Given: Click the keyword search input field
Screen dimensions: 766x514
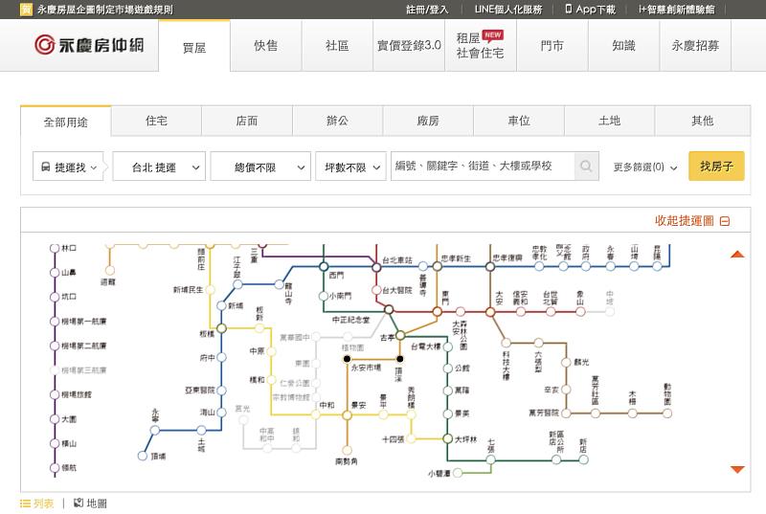Looking at the screenshot, I should [x=482, y=167].
